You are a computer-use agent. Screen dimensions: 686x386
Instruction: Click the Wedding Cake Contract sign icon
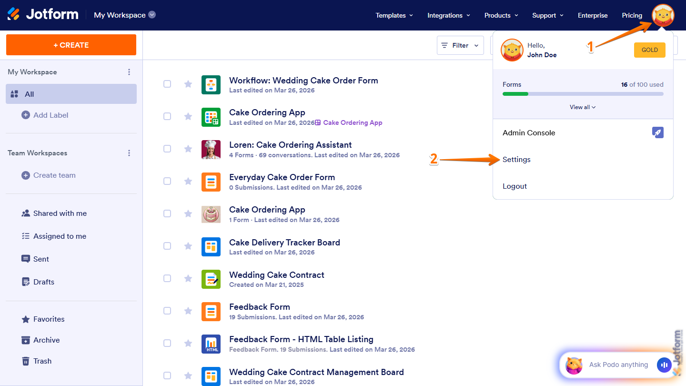pos(211,279)
